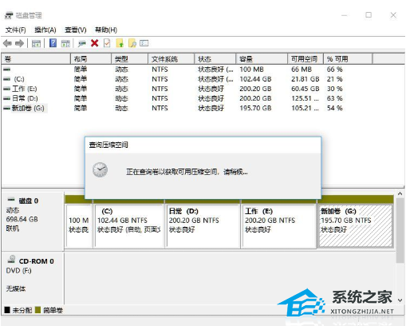Click the 100 MB capacity cell
The height and width of the screenshot is (326, 406).
[251, 70]
